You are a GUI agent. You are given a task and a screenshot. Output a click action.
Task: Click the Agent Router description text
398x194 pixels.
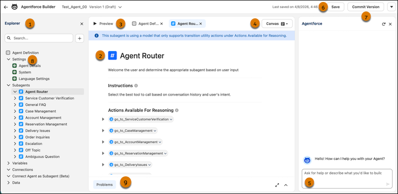pyautogui.click(x=173, y=70)
